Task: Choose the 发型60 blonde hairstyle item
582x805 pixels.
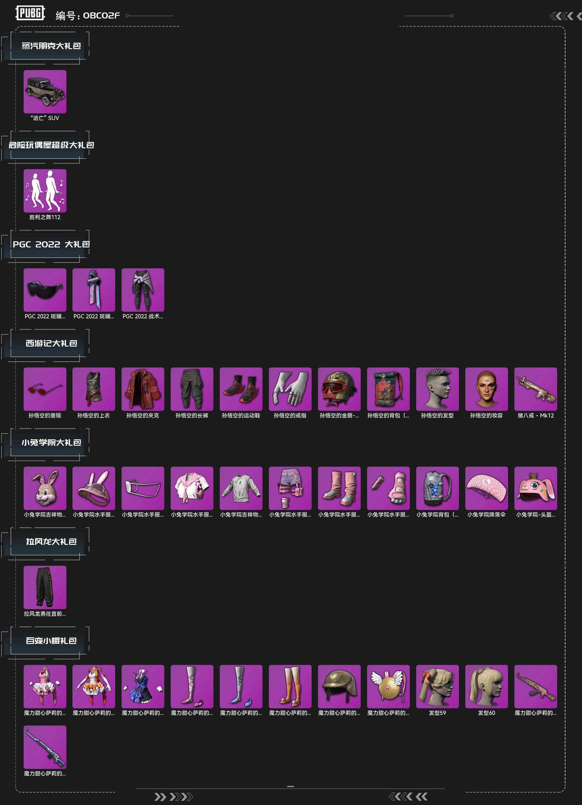Action: click(x=487, y=686)
